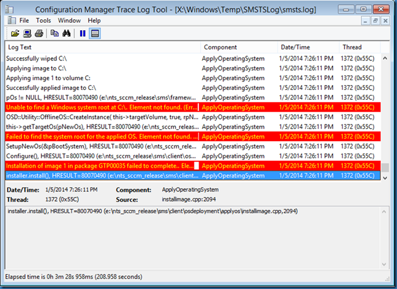The width and height of the screenshot is (397, 289).
Task: Select the 'Successfully wiped C:\' log row
Action: pyautogui.click(x=193, y=59)
